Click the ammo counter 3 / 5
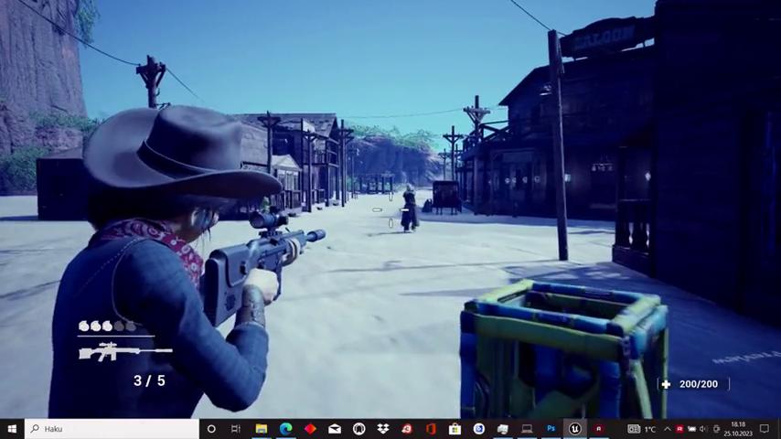The width and height of the screenshot is (781, 439). click(149, 381)
